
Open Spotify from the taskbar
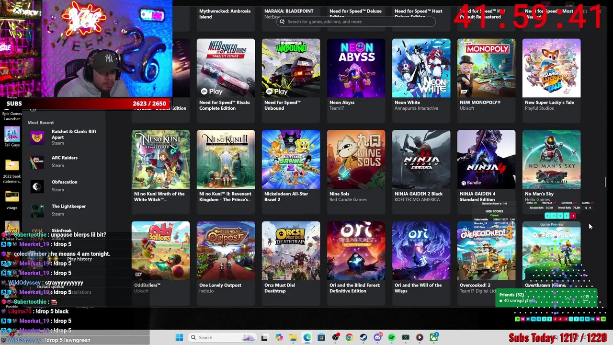tap(391, 337)
